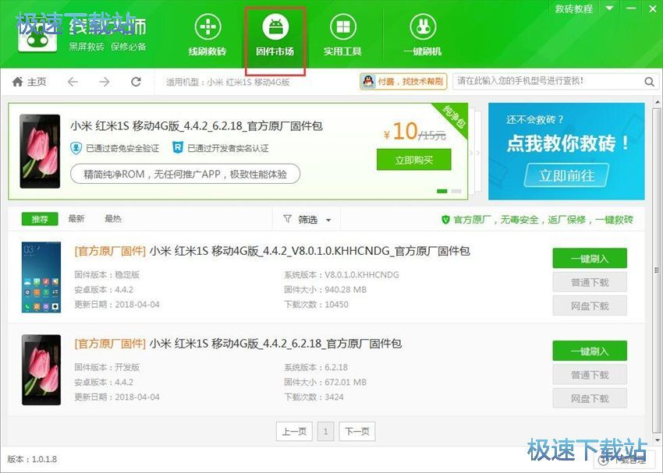Navigate back with the left arrow
Viewport: 663px width, 473px height.
[73, 82]
